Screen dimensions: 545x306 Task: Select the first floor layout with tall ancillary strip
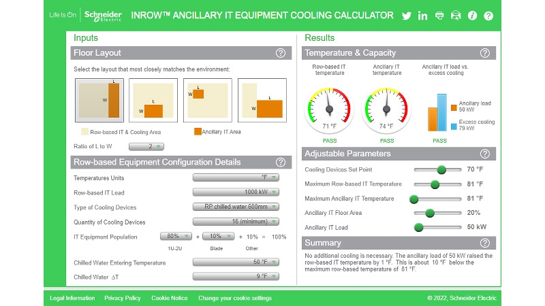(99, 102)
